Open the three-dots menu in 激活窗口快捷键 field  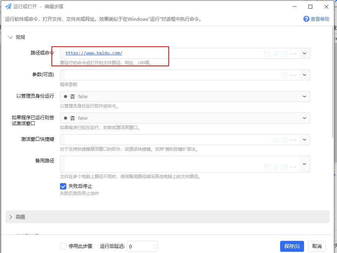tap(293, 140)
